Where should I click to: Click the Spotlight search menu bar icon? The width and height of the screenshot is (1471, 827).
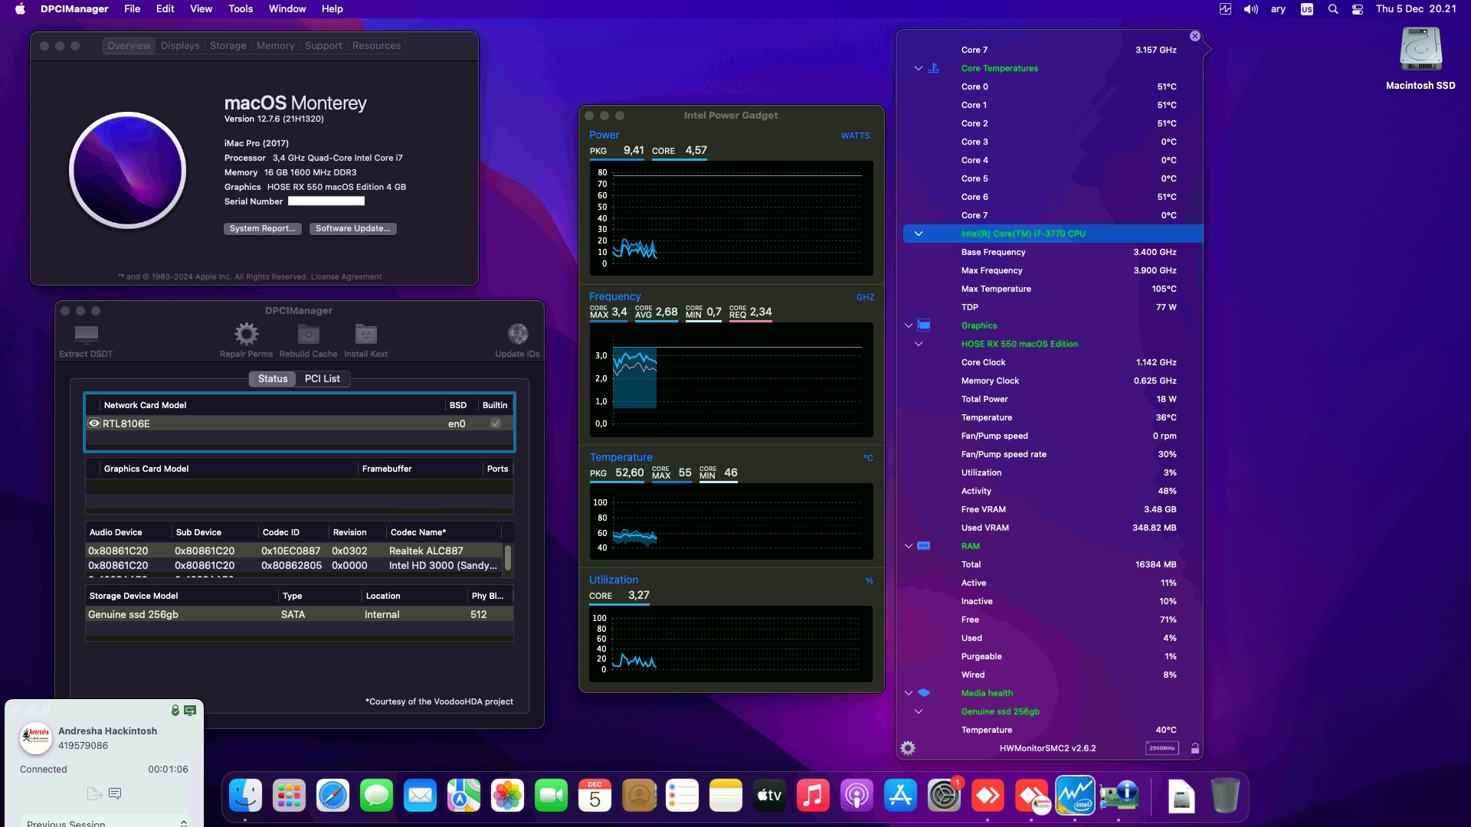pos(1333,9)
